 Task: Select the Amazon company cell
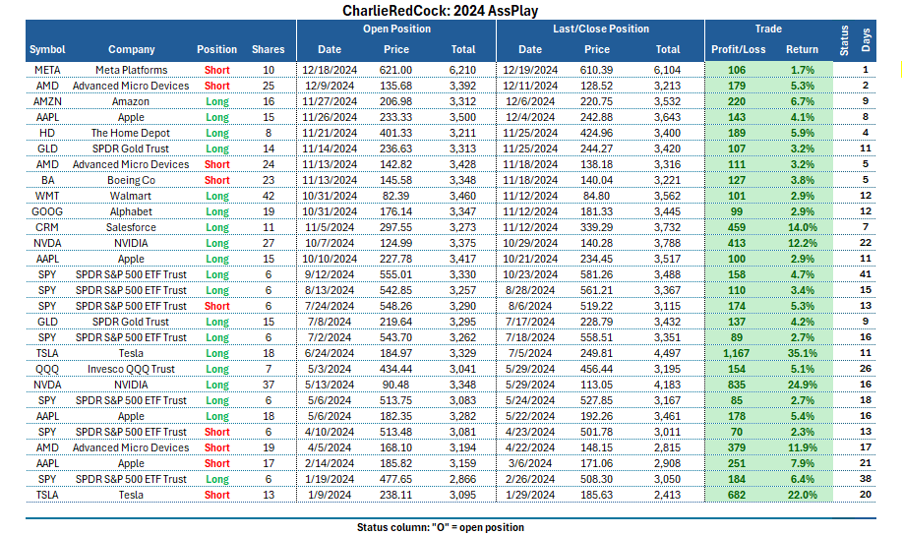pos(131,102)
